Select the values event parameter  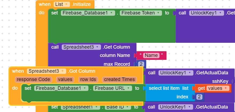(x=65, y=79)
